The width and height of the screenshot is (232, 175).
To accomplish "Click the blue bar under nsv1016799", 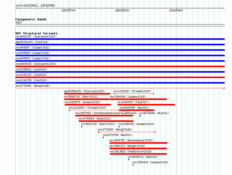I will click(x=120, y=83).
